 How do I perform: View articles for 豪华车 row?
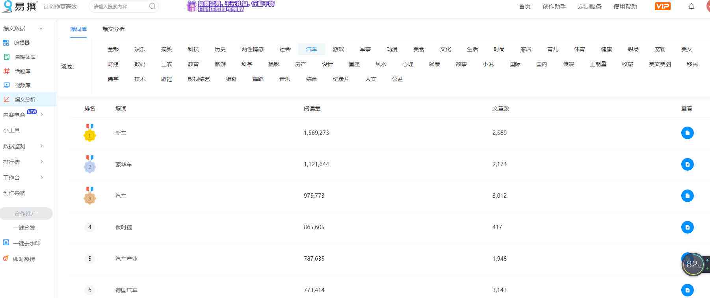687,164
